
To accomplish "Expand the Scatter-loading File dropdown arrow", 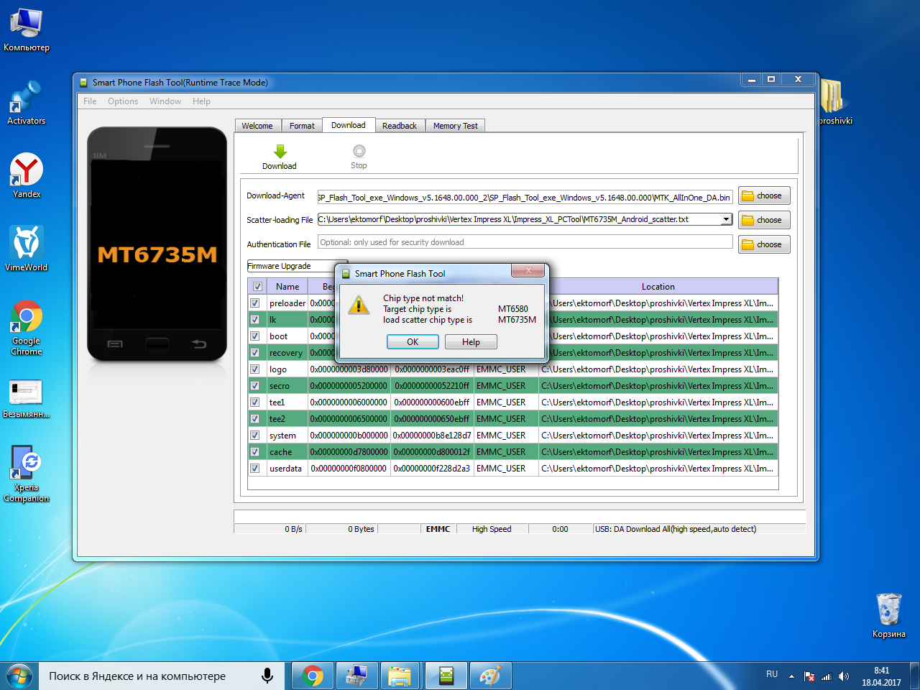I will pyautogui.click(x=726, y=219).
